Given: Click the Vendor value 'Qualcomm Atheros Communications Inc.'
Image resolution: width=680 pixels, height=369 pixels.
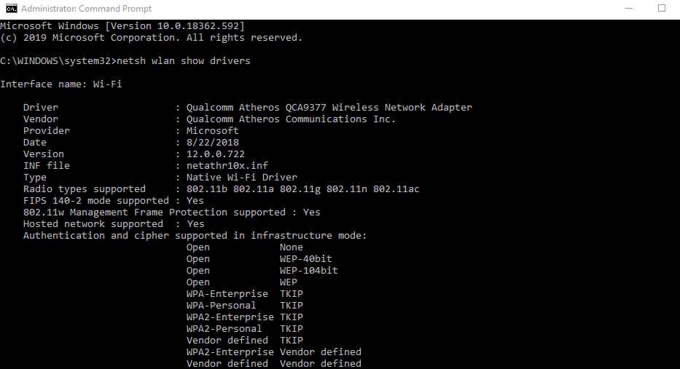Looking at the screenshot, I should (291, 119).
